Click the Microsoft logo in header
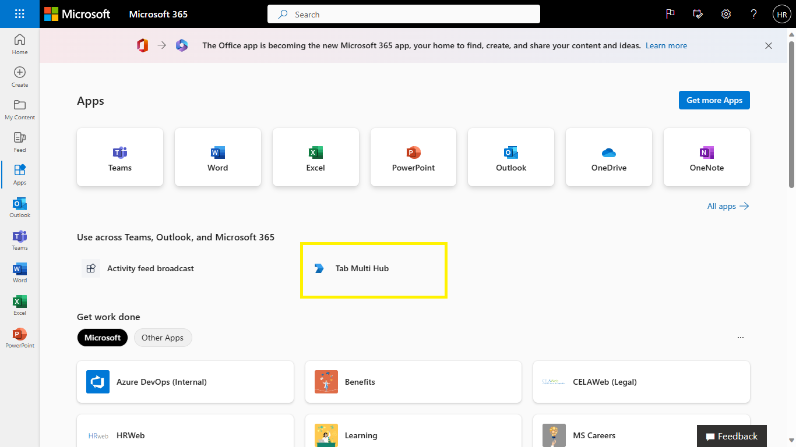796x447 pixels. [77, 14]
